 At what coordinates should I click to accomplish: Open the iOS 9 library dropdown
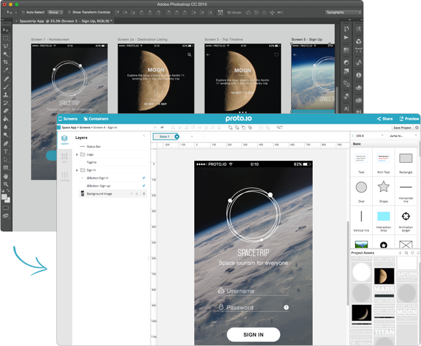pyautogui.click(x=369, y=135)
